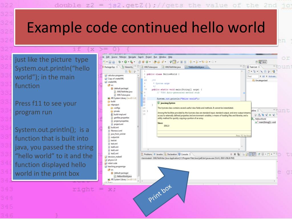Select output.txt file

point(113,137)
